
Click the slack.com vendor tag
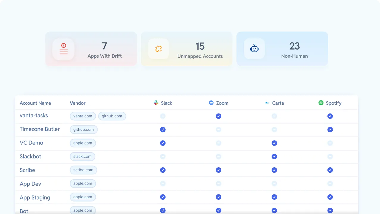pyautogui.click(x=82, y=156)
